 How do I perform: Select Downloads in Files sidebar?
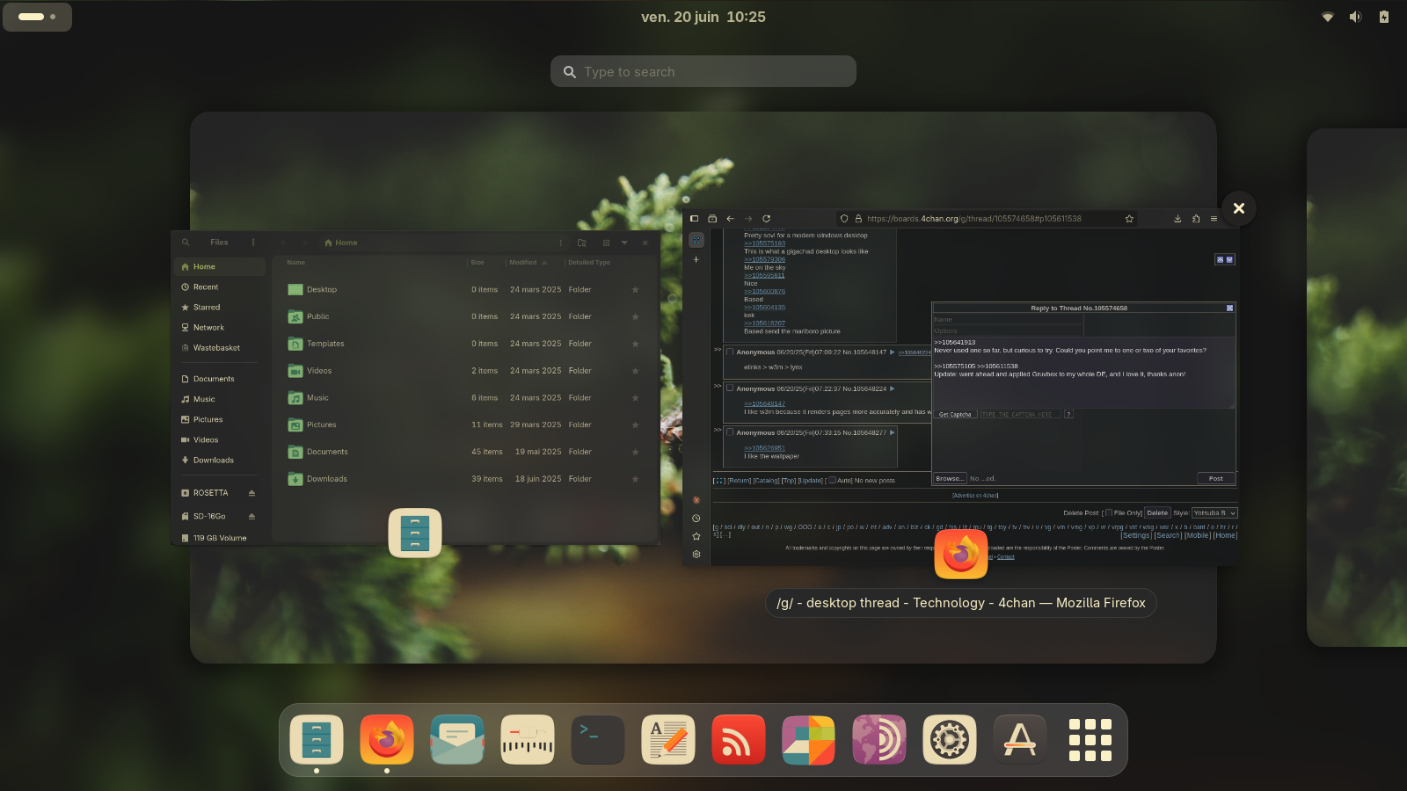coord(220,461)
